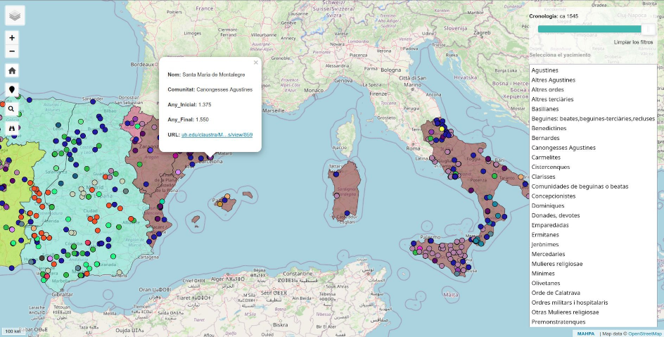Image resolution: width=664 pixels, height=337 pixels.
Task: Click the MAHPA attribution link
Action: 585,333
